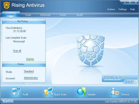Open the Actions menu
The height and width of the screenshot is (104, 139).
coord(111,9)
